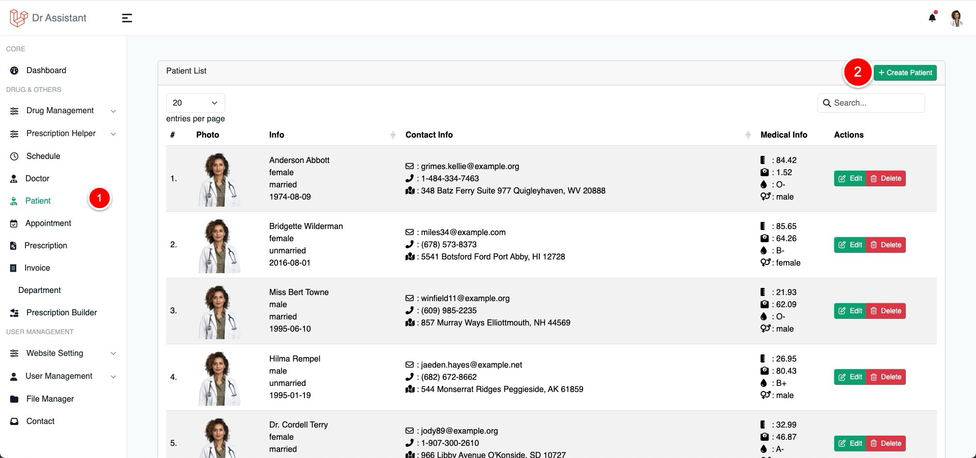
Task: Click the name Bridgette Wilderman
Action: 306,226
